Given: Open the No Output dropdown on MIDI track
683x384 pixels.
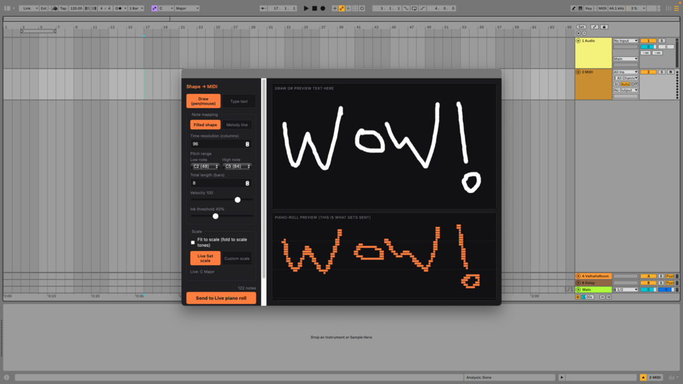Looking at the screenshot, I should pos(625,90).
